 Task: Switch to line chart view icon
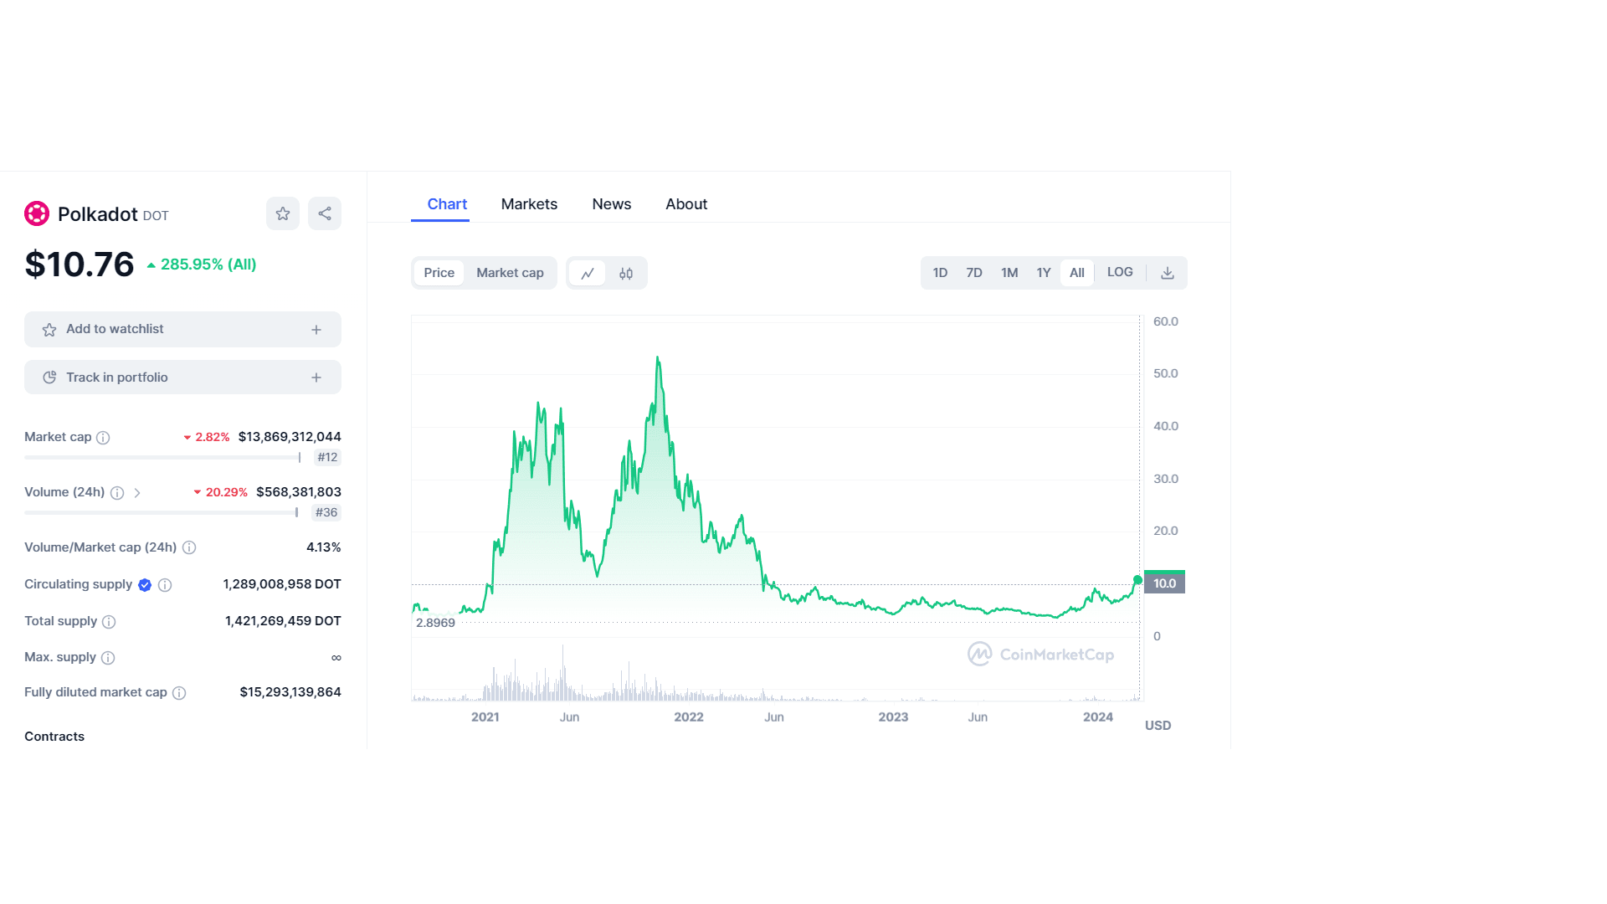588,273
